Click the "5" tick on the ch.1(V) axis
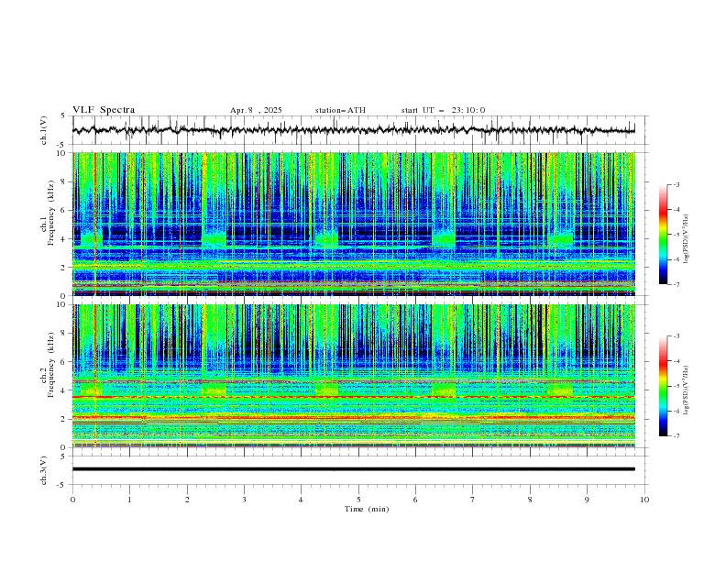 (x=64, y=115)
